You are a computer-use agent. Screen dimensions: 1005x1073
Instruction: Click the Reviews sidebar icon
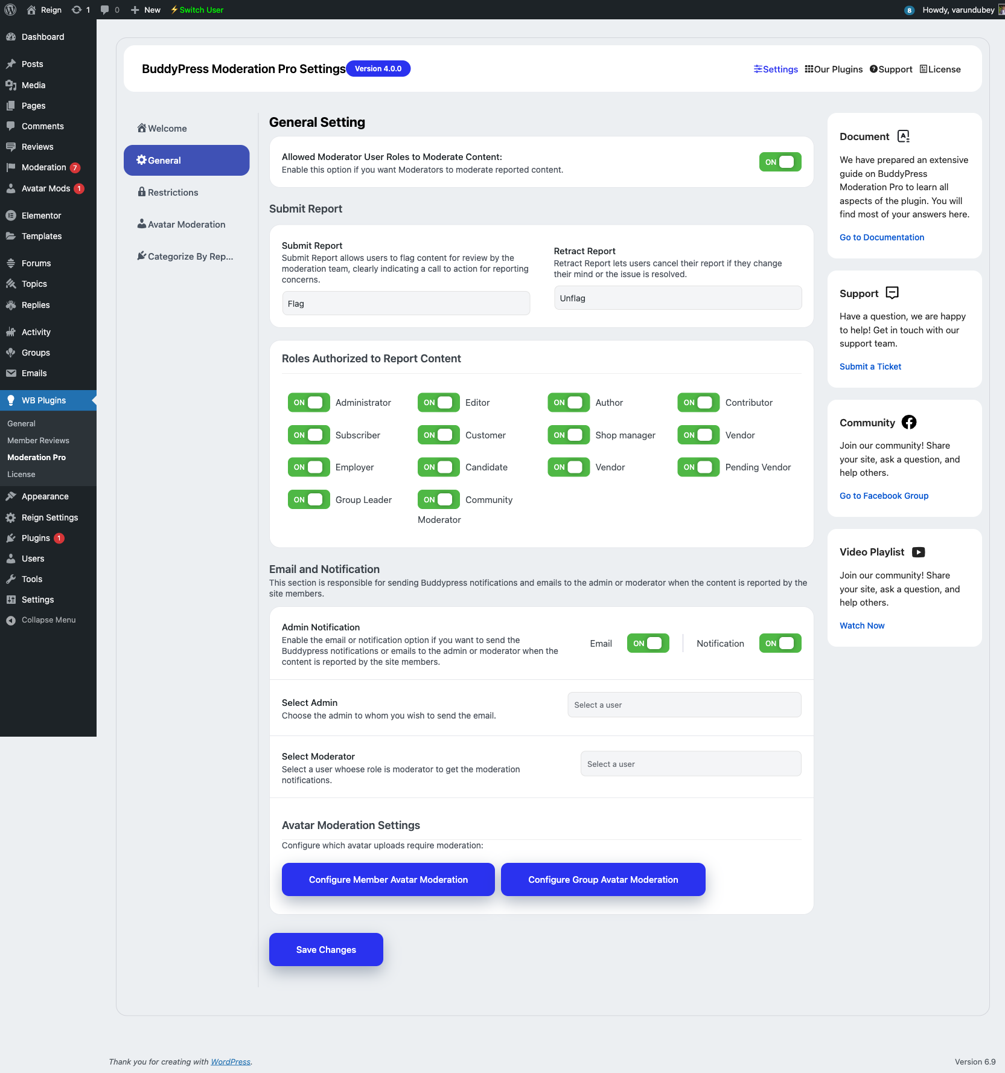pos(11,147)
